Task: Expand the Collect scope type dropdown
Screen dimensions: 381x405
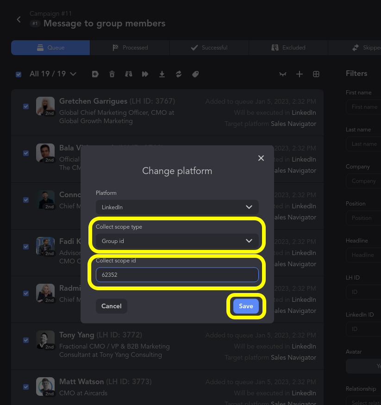Action: pyautogui.click(x=177, y=241)
